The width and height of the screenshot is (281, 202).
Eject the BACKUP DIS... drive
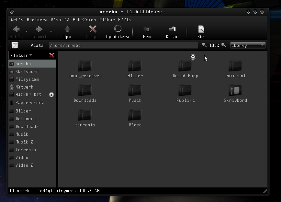click(51, 95)
